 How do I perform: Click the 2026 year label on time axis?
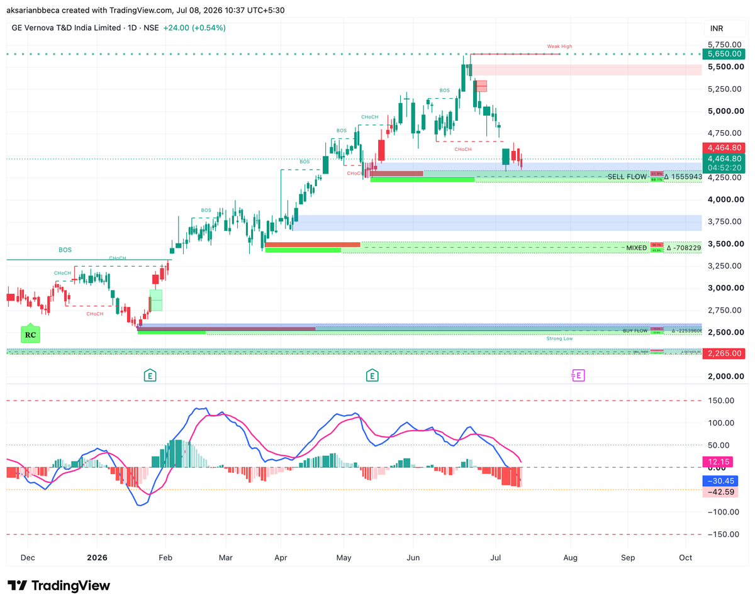97,558
